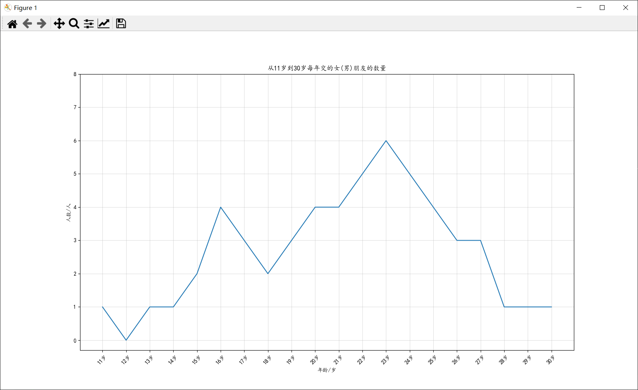Open Edit axis and curve parameters icon

click(x=104, y=24)
